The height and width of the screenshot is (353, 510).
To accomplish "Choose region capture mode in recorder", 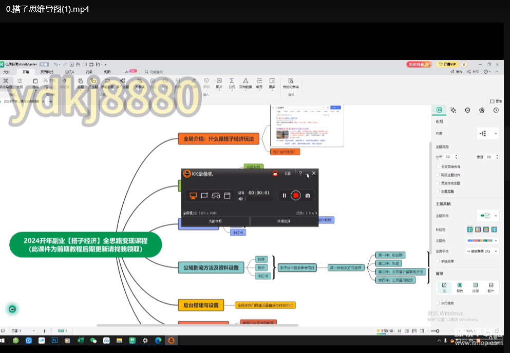I will (x=204, y=195).
